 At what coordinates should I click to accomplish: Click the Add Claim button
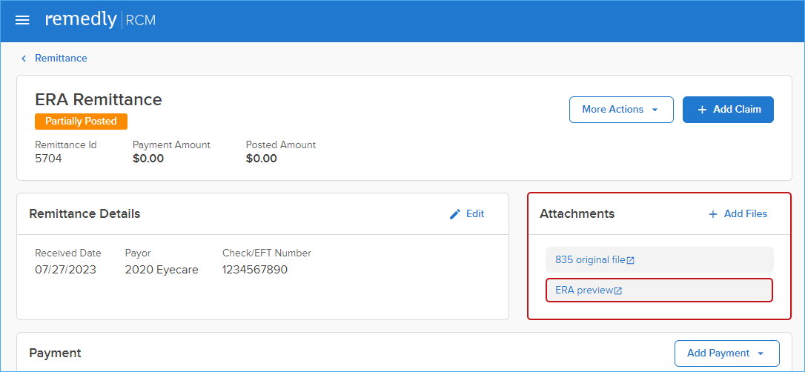(x=728, y=109)
